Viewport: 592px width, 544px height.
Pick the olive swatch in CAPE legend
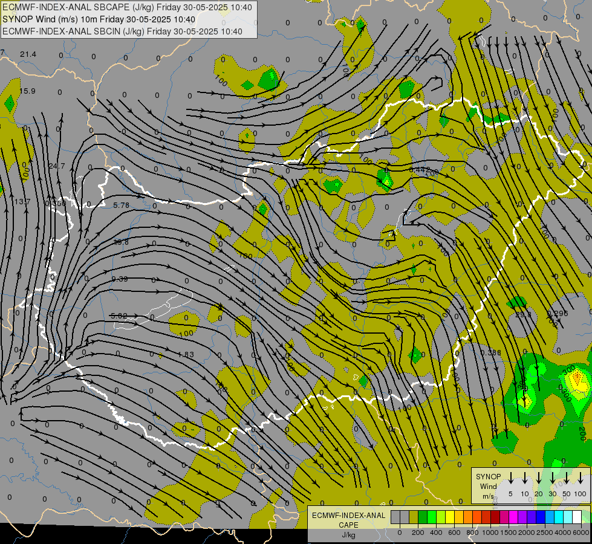click(x=414, y=517)
